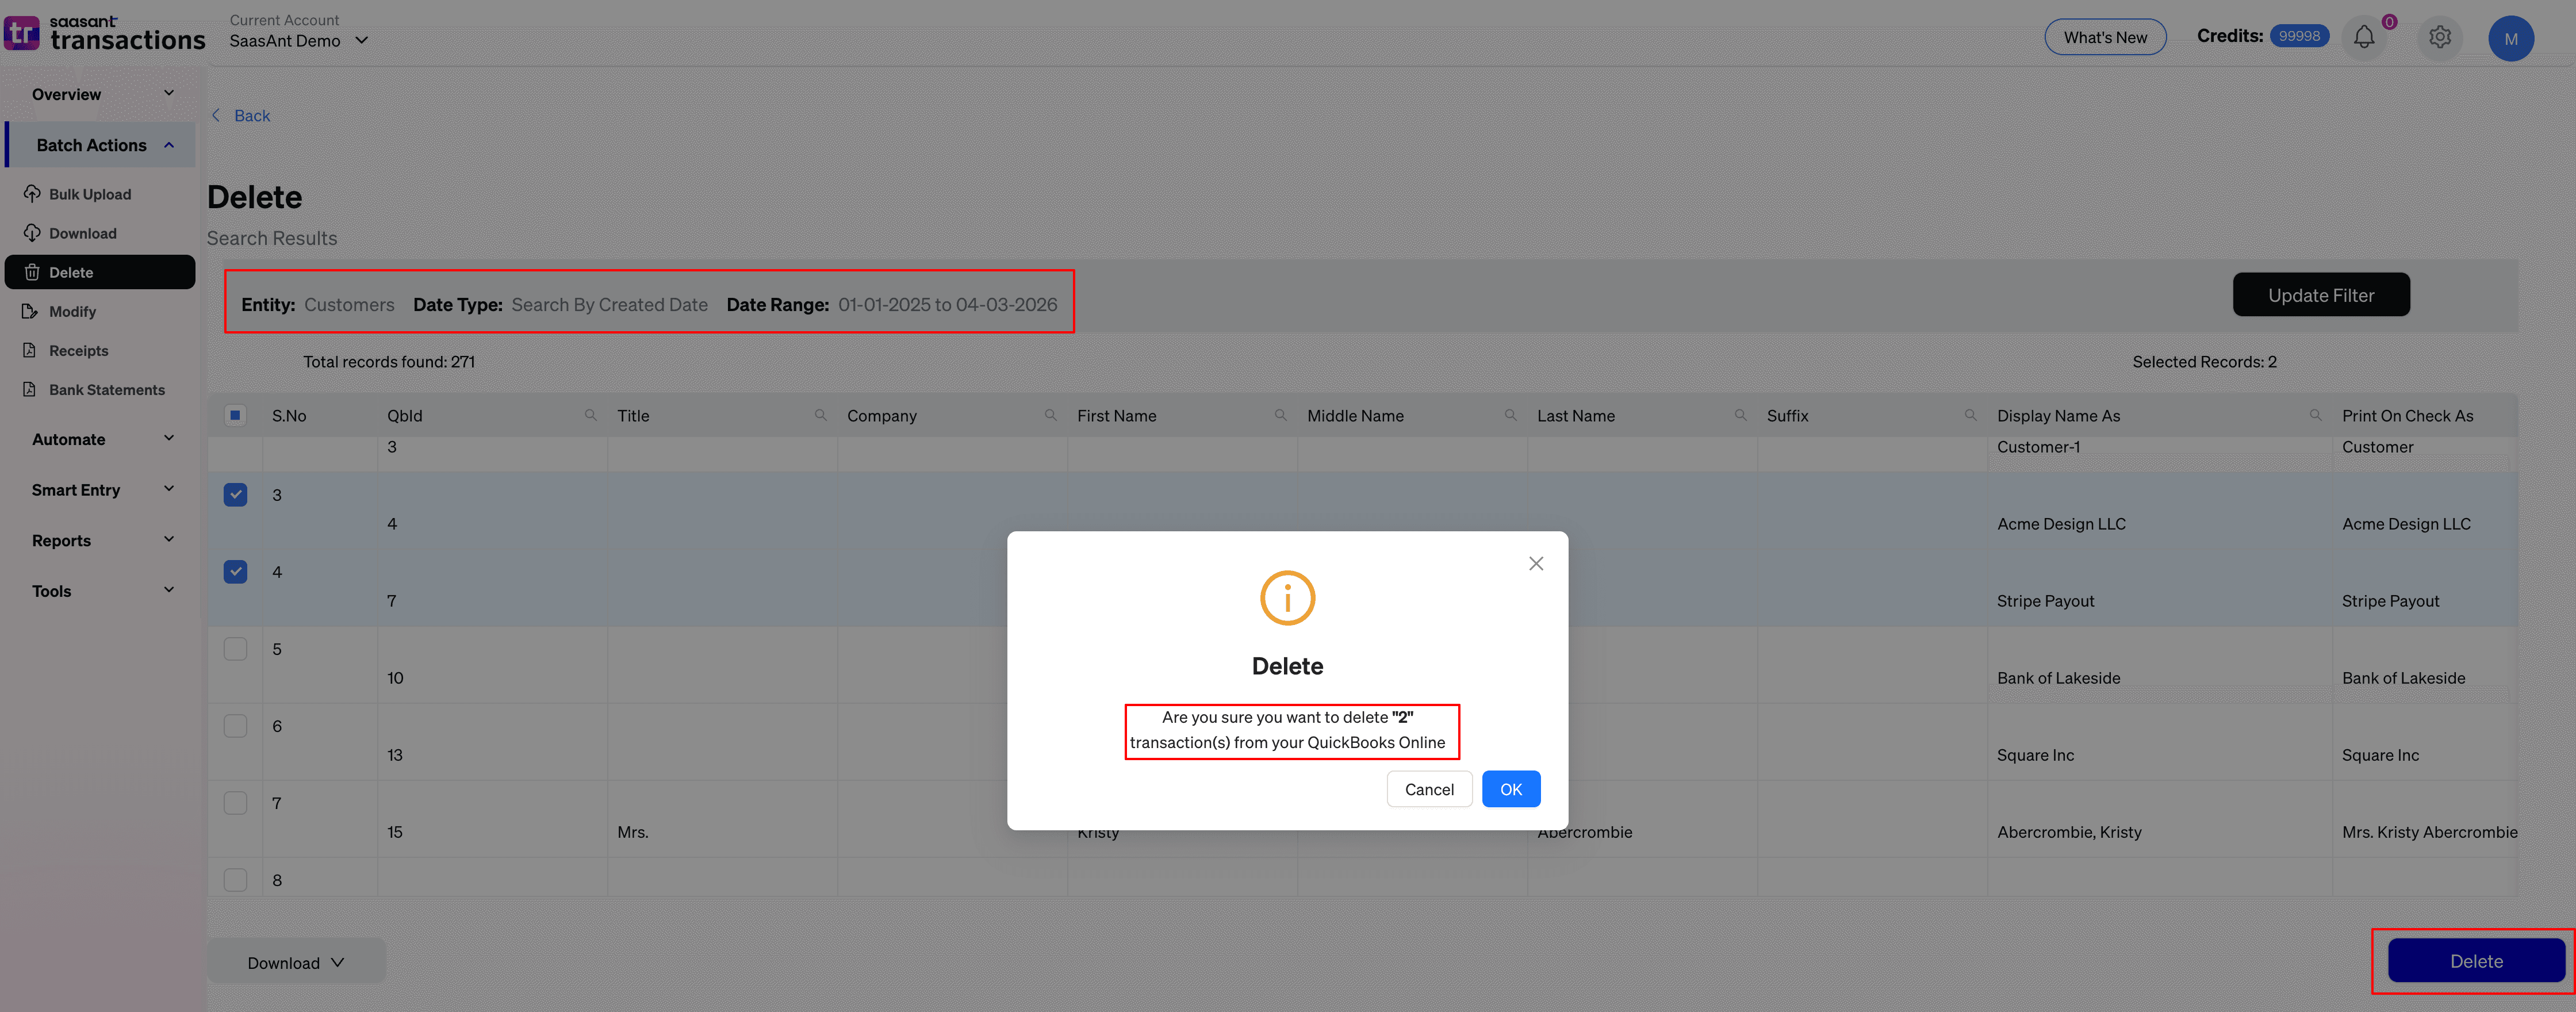Uncheck the row 3 checkbox
This screenshot has width=2576, height=1012.
235,495
